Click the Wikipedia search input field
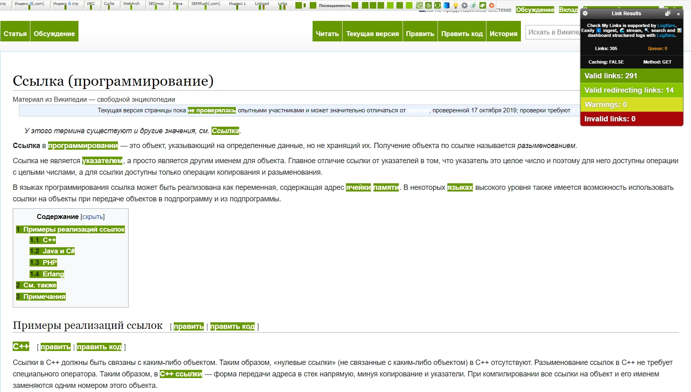This screenshot has width=691, height=392. coord(553,32)
